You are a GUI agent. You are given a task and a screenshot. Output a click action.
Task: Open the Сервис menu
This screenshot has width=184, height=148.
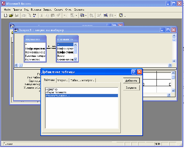pos(59,10)
